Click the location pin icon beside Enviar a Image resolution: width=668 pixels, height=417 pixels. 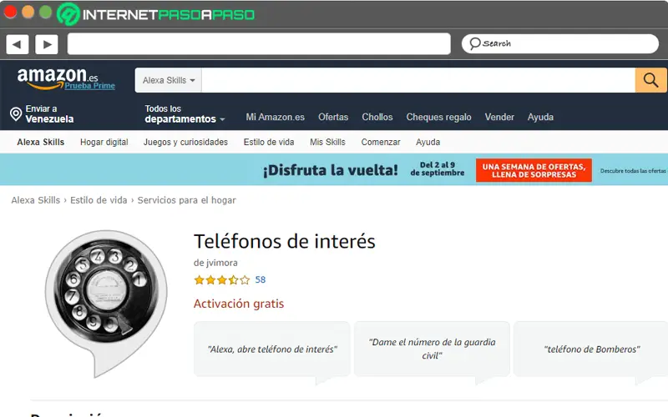(16, 114)
